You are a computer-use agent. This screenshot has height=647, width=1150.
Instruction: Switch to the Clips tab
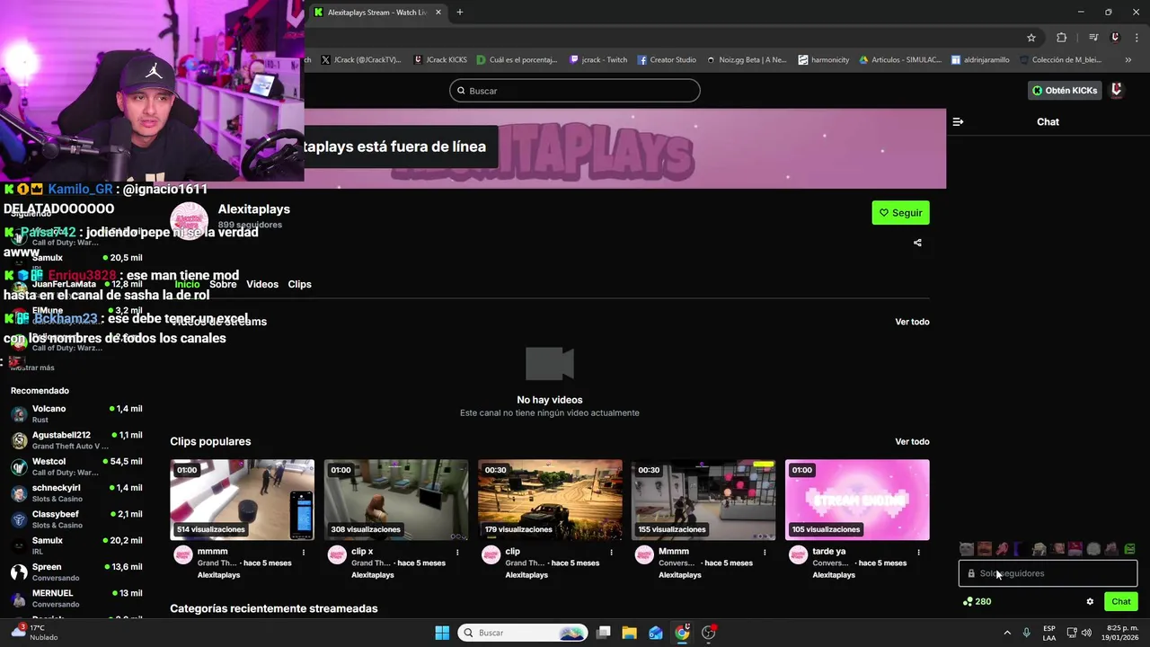(299, 284)
